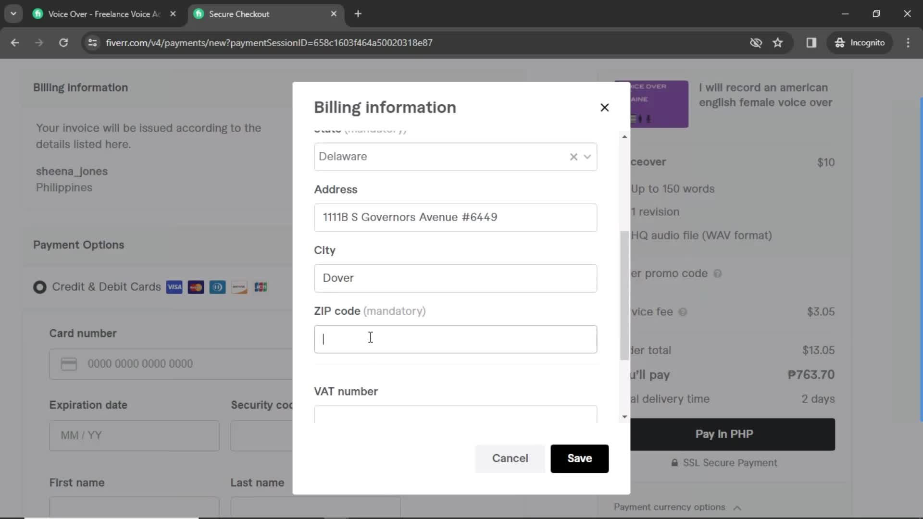The image size is (923, 519).
Task: Toggle the browser side panel
Action: coord(811,43)
